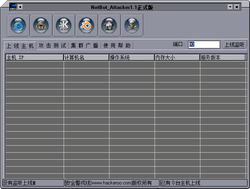Click the small square button beside logo
This screenshot has height=189, width=250.
21,7
